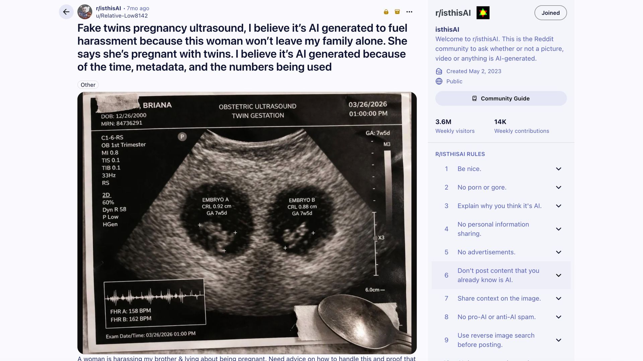This screenshot has height=361, width=643.
Task: Expand rule 8 No pro-AI or anti-AI spam
Action: (501, 317)
